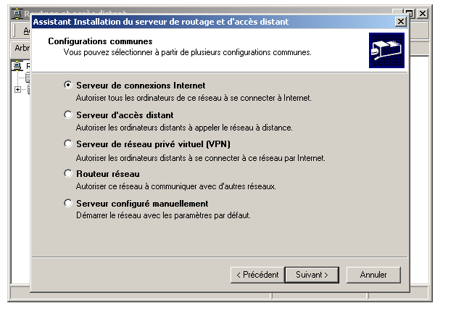
Task: Go back with the Précédent button
Action: (257, 275)
